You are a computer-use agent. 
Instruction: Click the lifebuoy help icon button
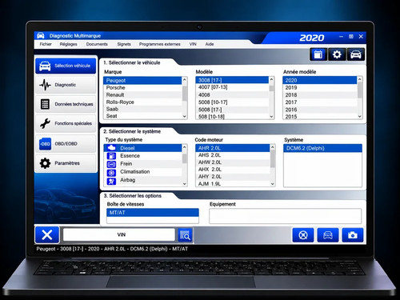pyautogui.click(x=303, y=235)
